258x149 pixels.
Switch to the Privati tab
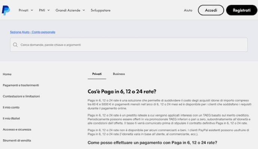97,74
